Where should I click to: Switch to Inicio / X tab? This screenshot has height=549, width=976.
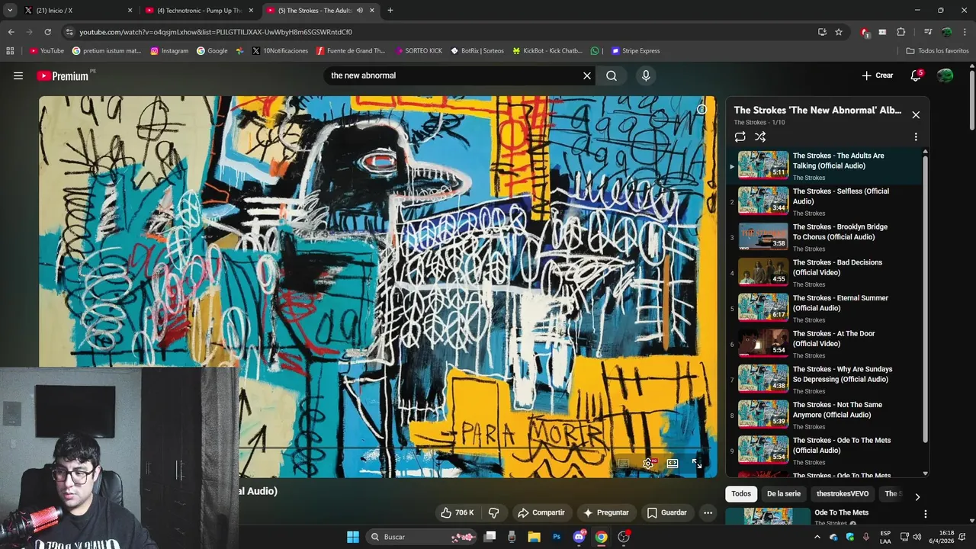tap(76, 11)
